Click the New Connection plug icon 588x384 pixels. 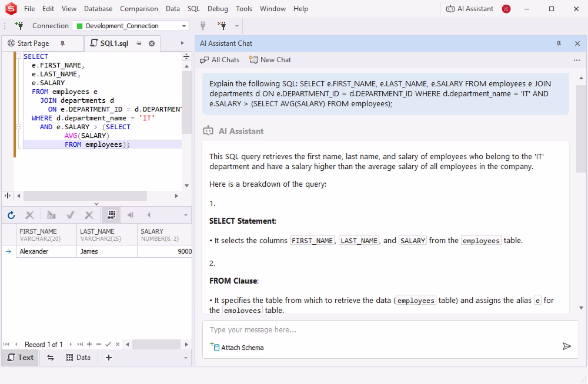(19, 25)
